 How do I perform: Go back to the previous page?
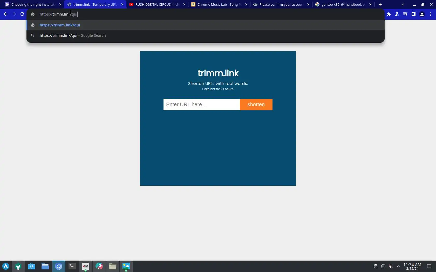click(x=6, y=14)
